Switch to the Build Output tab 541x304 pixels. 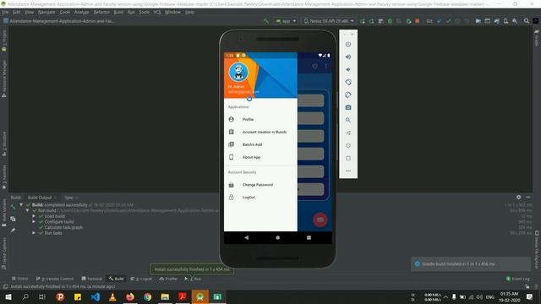click(40, 198)
